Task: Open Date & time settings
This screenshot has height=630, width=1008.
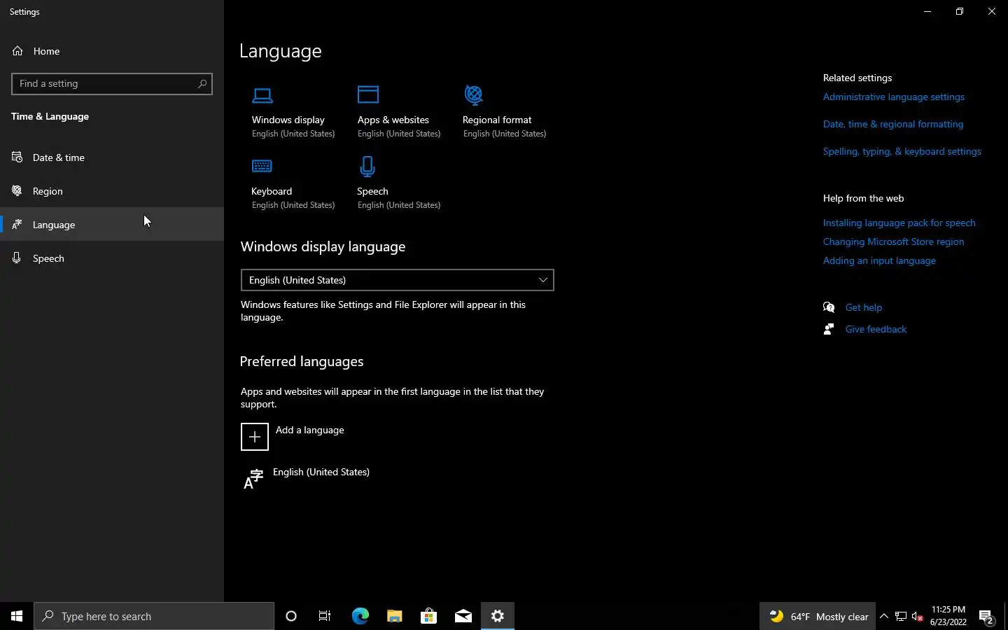Action: (112, 157)
